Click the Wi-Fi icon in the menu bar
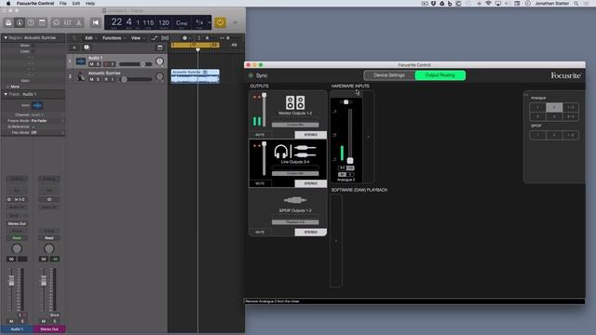Viewport: 596px width, 335px height. click(x=488, y=4)
